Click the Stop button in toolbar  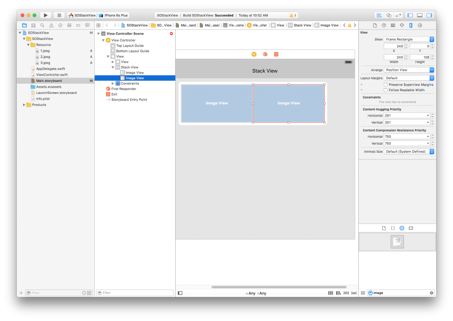point(59,15)
